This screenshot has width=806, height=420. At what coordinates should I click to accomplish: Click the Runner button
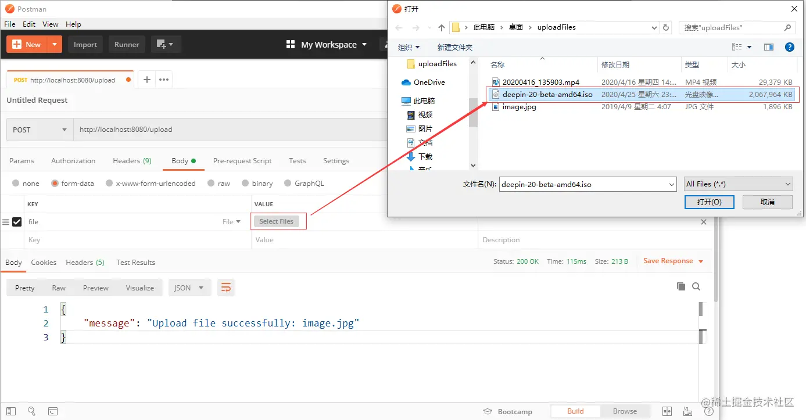pyautogui.click(x=127, y=44)
